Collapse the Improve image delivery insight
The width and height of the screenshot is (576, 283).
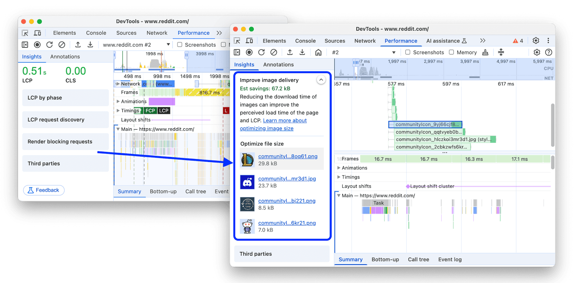click(321, 80)
